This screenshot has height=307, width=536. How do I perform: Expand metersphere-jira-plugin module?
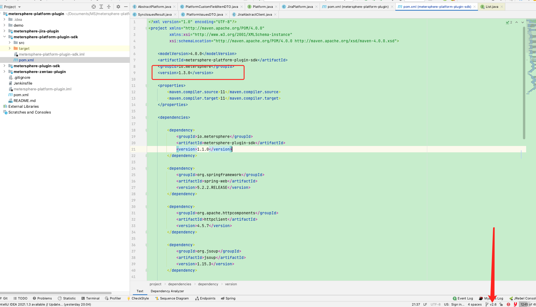coord(4,31)
